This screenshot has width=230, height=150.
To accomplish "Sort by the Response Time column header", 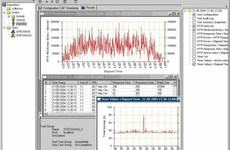I will (123, 82).
